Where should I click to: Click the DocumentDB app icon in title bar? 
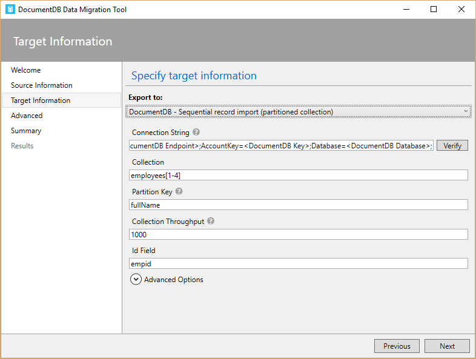10,10
